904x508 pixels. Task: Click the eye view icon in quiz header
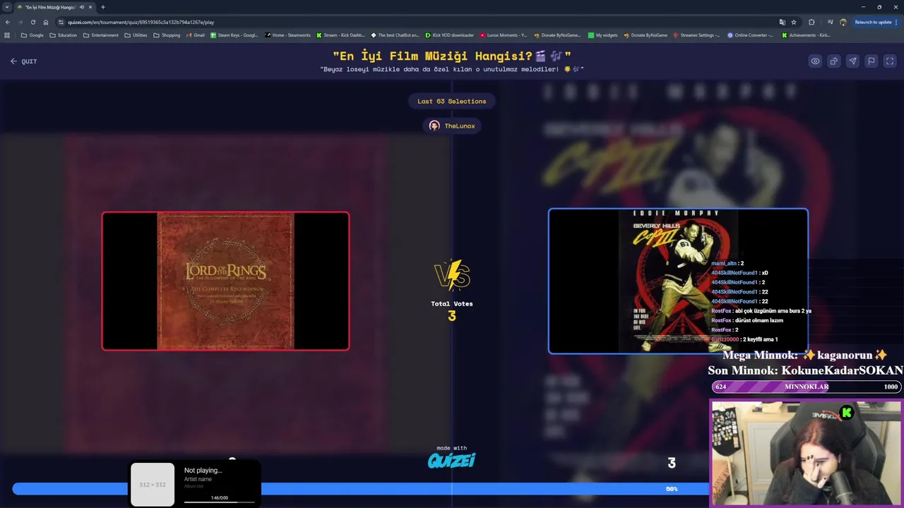click(815, 61)
